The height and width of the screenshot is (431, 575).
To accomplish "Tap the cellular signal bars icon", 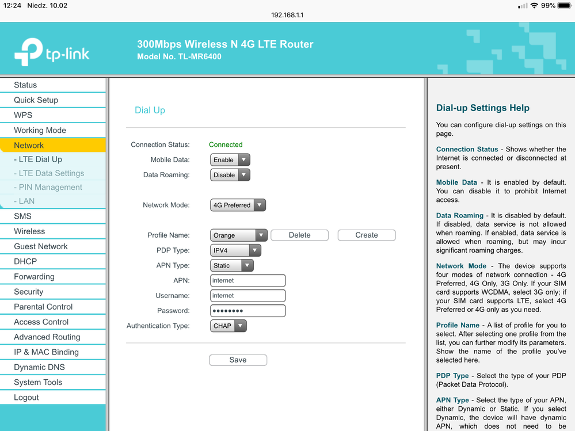I will coord(523,6).
